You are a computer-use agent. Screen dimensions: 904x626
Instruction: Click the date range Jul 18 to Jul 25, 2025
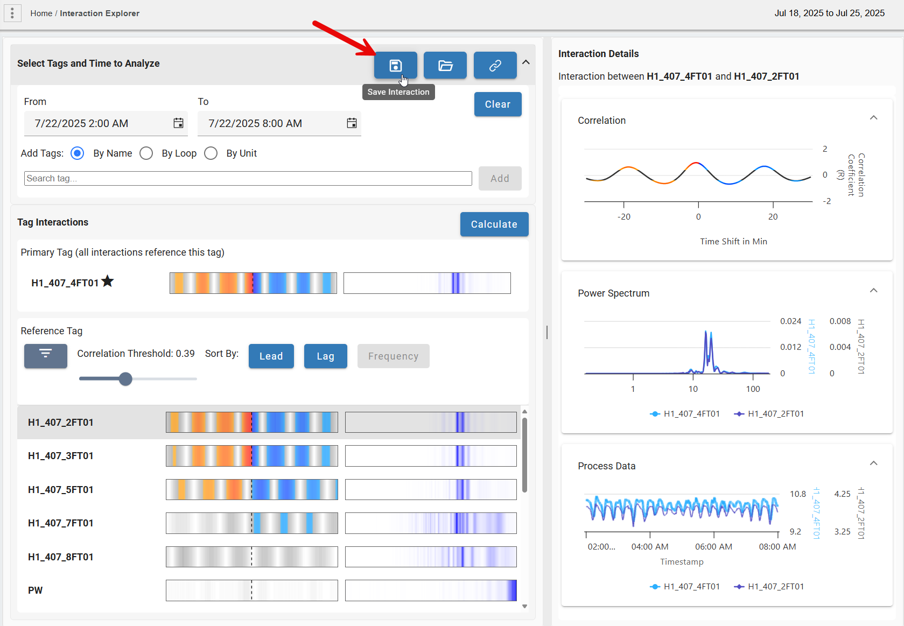(830, 13)
